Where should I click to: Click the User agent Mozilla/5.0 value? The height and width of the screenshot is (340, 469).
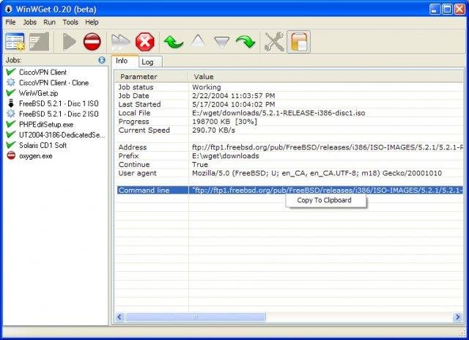coord(317,174)
